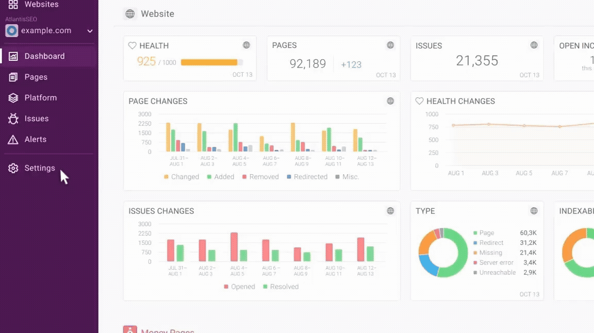The image size is (594, 333).
Task: Click the 60,3K Page value
Action: click(528, 233)
